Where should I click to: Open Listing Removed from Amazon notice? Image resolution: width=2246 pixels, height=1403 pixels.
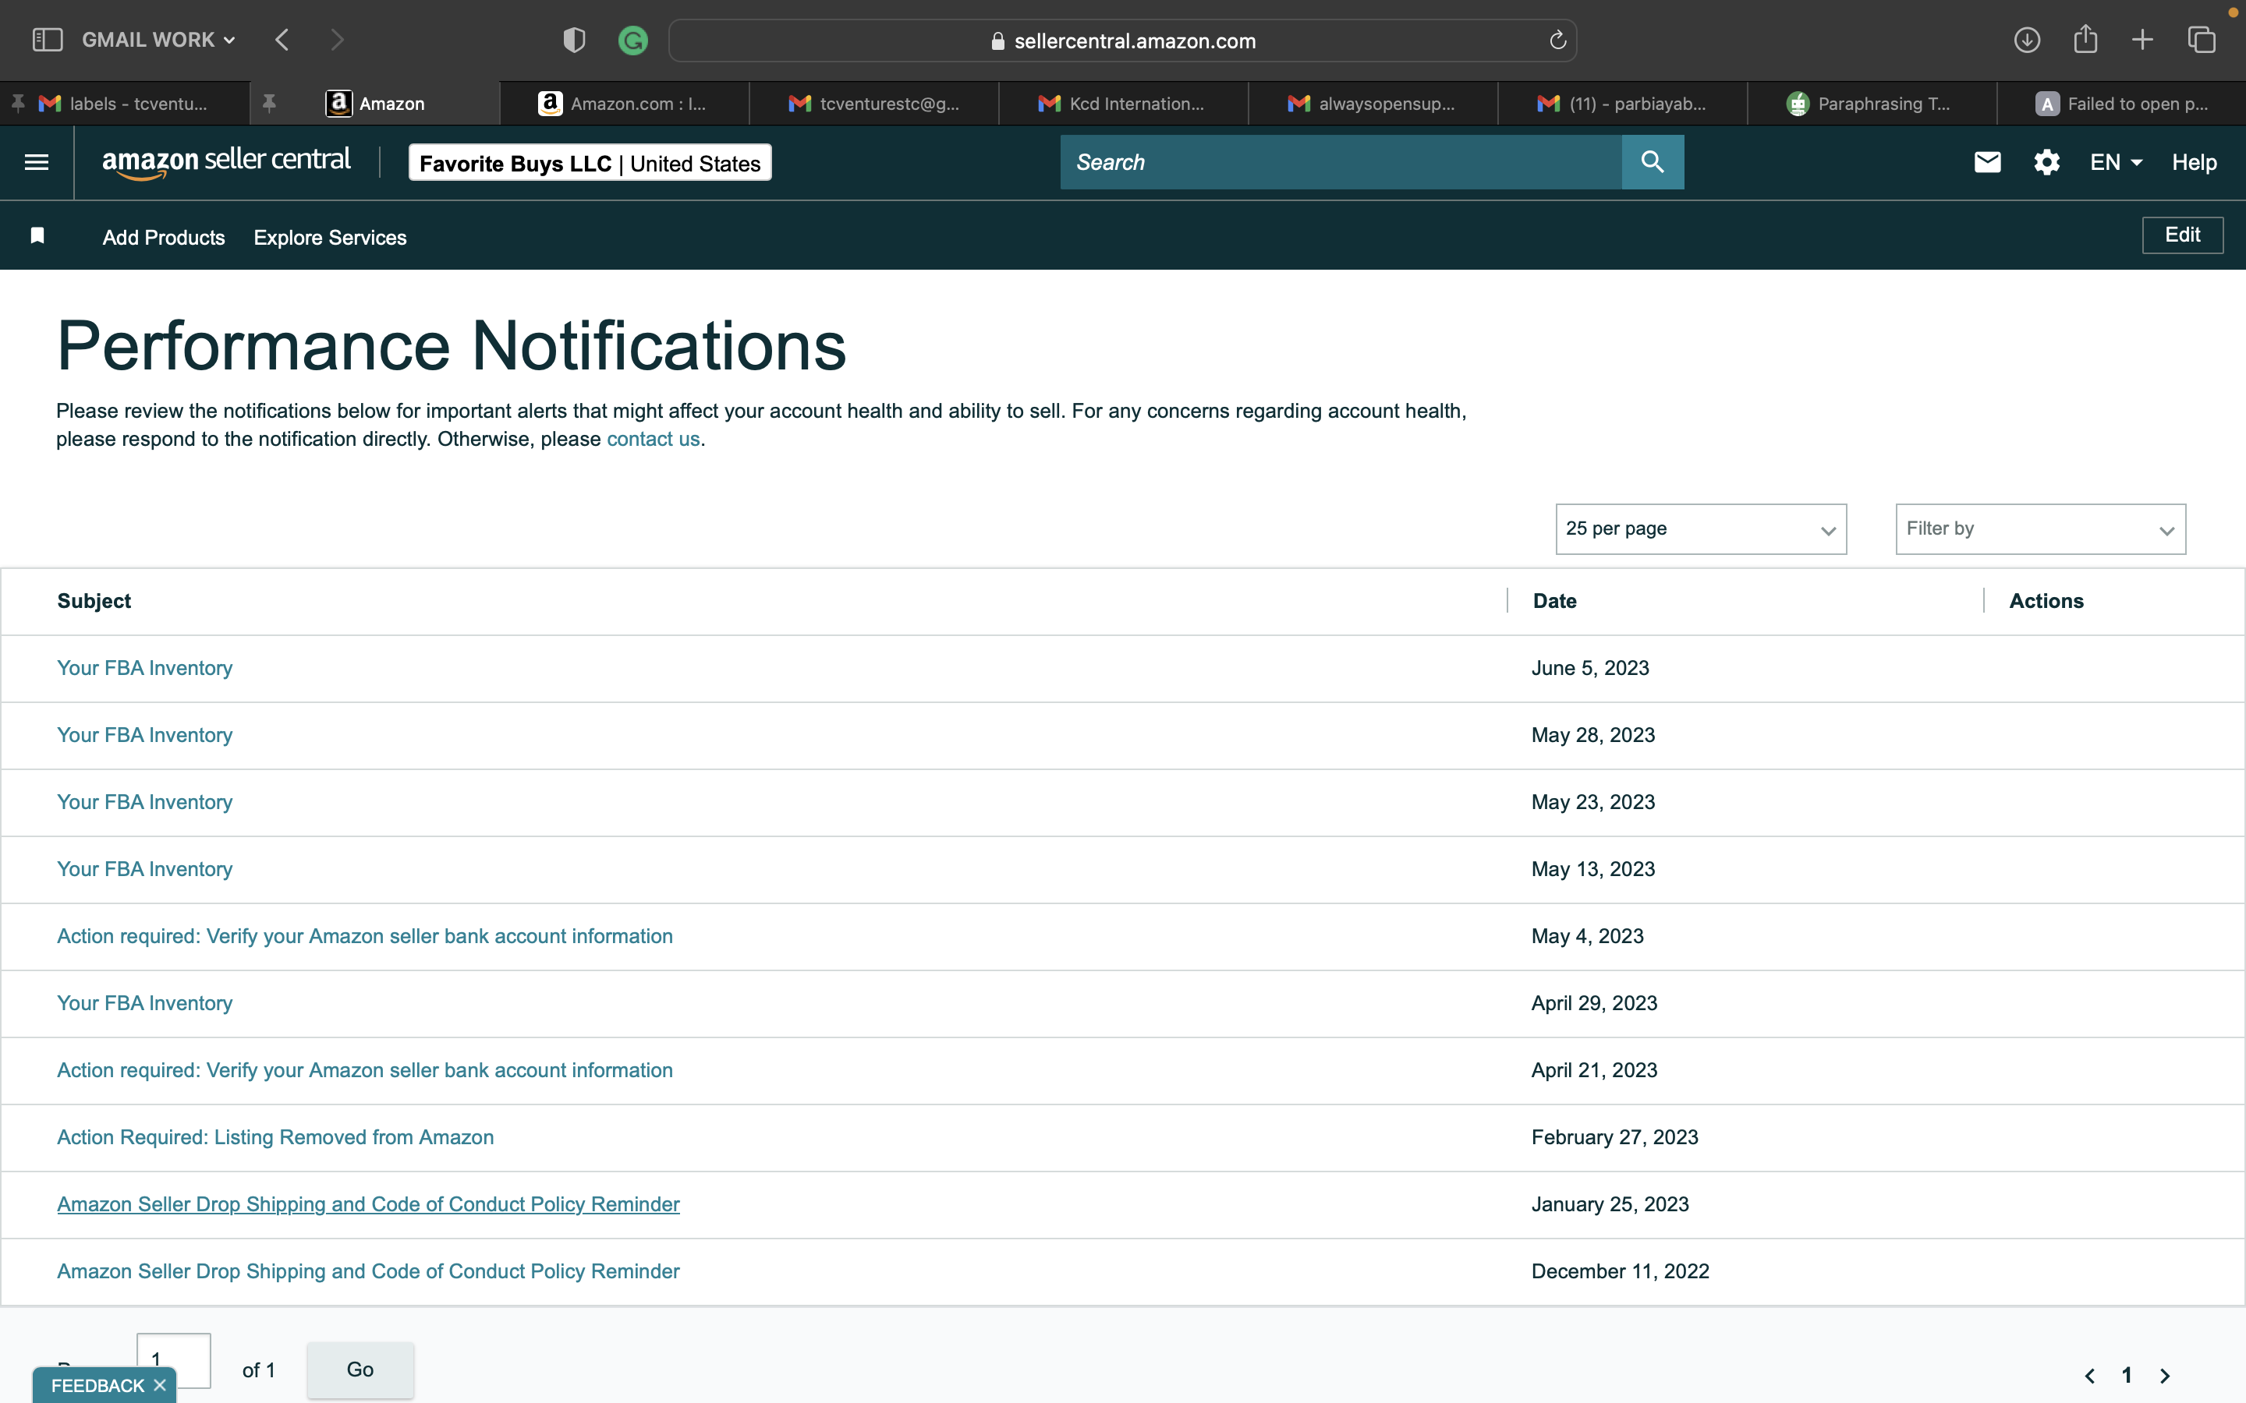(275, 1136)
